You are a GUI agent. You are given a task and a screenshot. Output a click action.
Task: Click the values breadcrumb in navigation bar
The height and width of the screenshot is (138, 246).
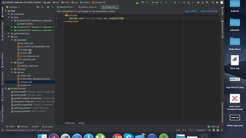(85, 2)
